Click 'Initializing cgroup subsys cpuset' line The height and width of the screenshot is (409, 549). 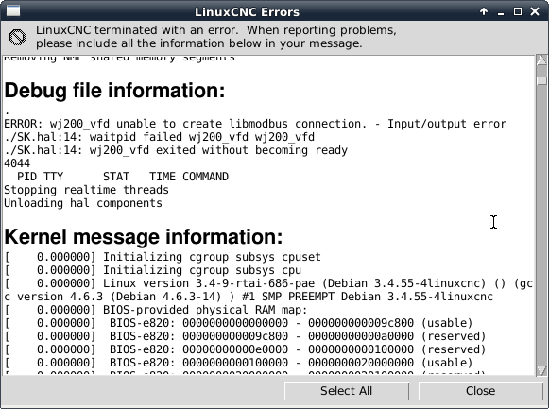click(163, 257)
